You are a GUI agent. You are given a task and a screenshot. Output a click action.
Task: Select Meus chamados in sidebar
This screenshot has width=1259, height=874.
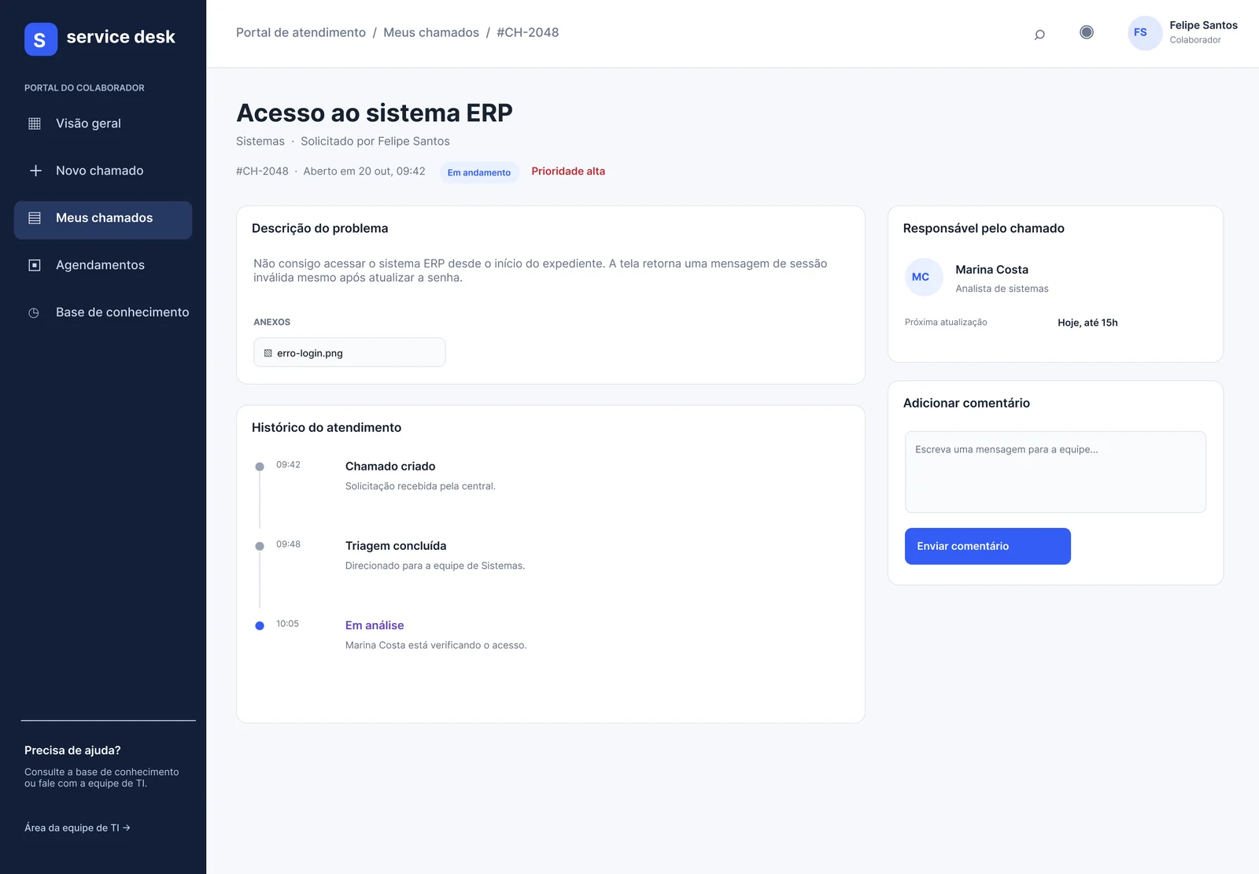[x=103, y=219]
